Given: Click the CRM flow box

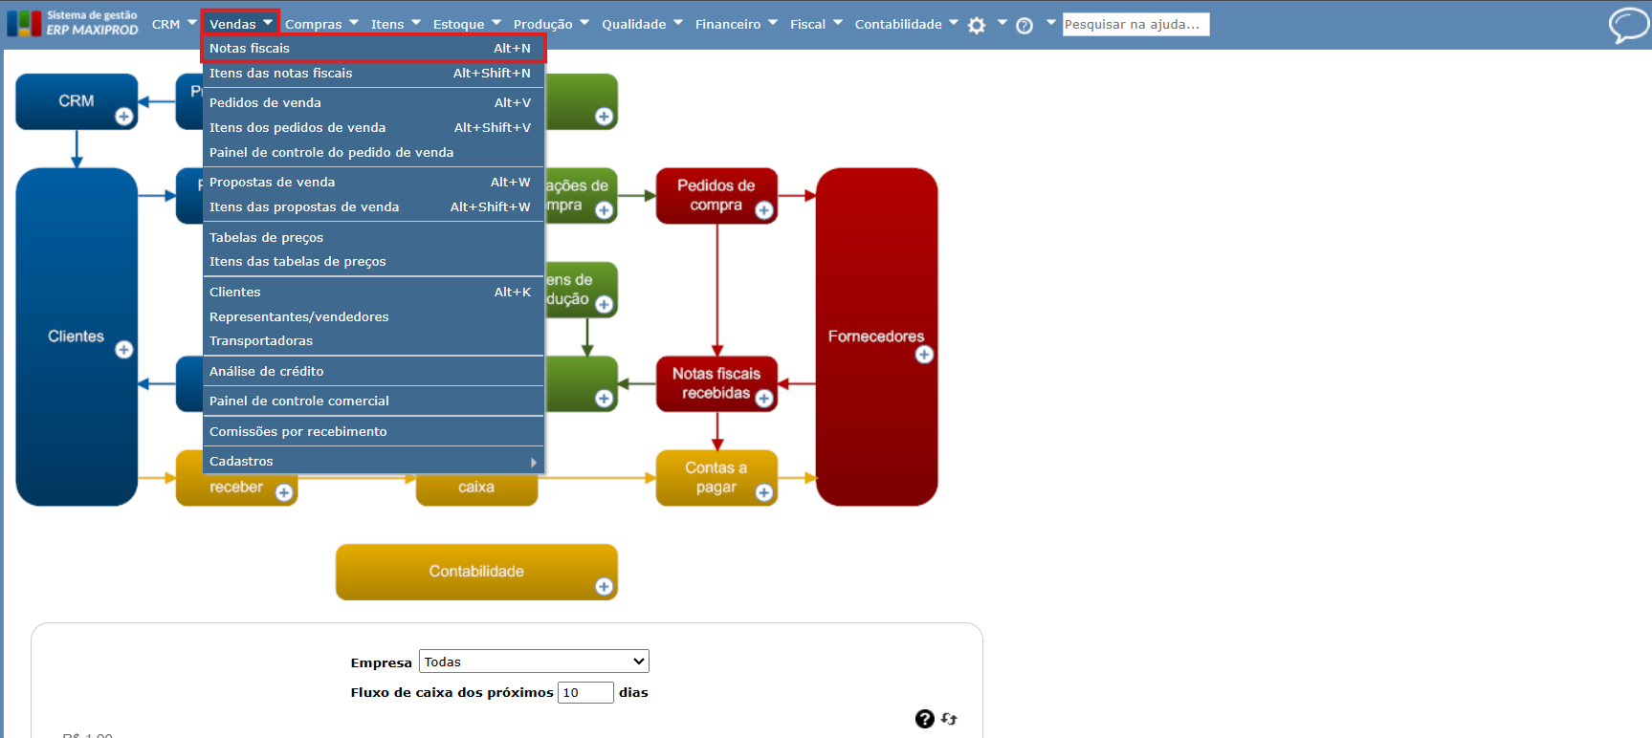Looking at the screenshot, I should tap(77, 101).
